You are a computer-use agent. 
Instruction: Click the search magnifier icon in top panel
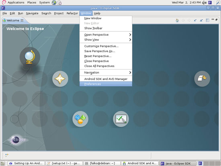[x=218, y=2]
